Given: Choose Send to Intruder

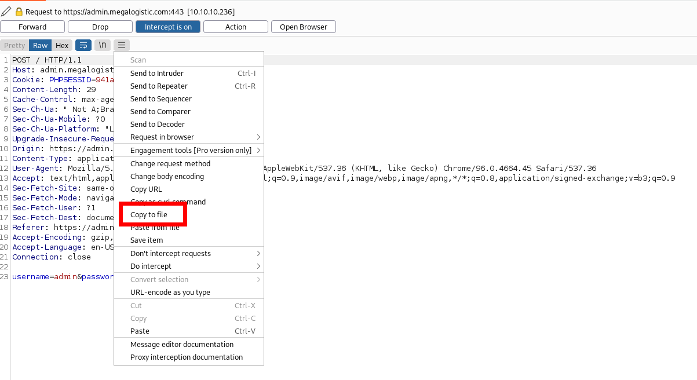Looking at the screenshot, I should [157, 74].
